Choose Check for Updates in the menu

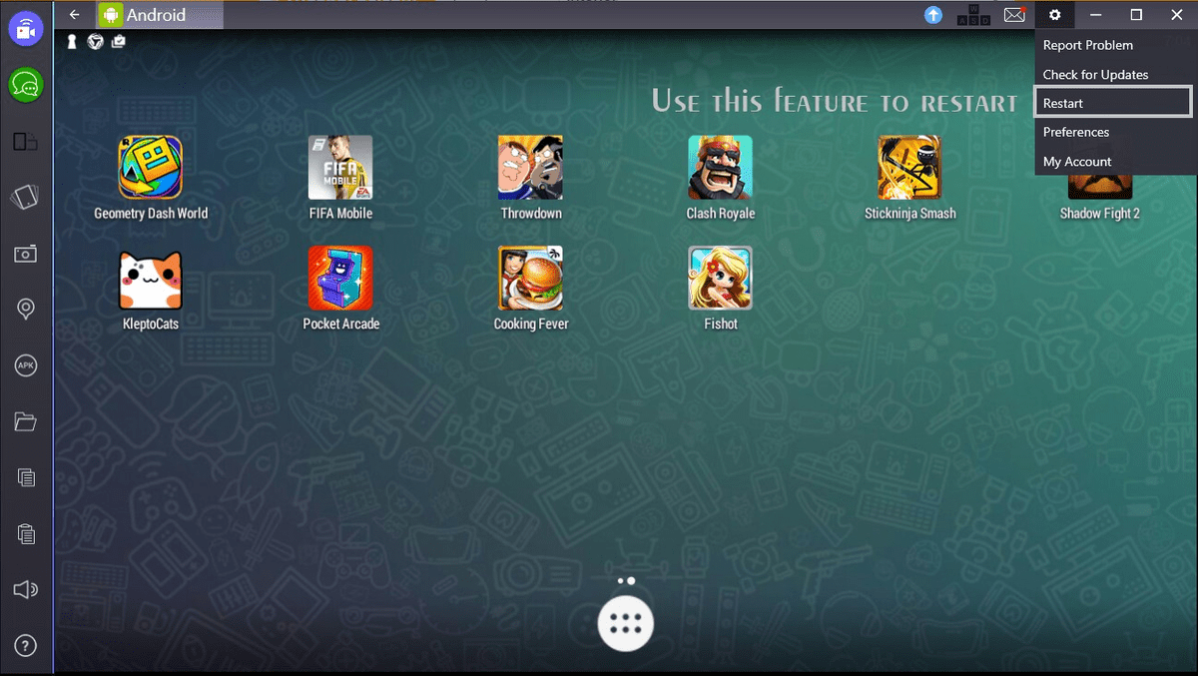pos(1094,73)
